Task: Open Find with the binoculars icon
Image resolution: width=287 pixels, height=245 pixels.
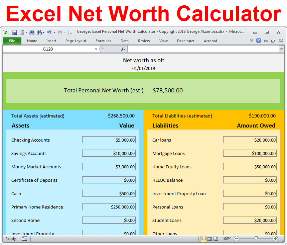Action: [x=32, y=32]
